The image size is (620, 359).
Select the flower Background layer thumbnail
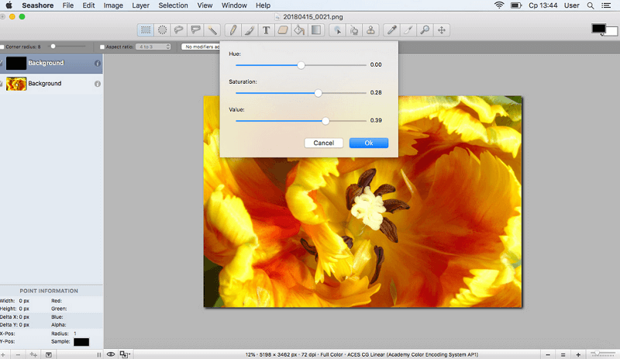(16, 83)
